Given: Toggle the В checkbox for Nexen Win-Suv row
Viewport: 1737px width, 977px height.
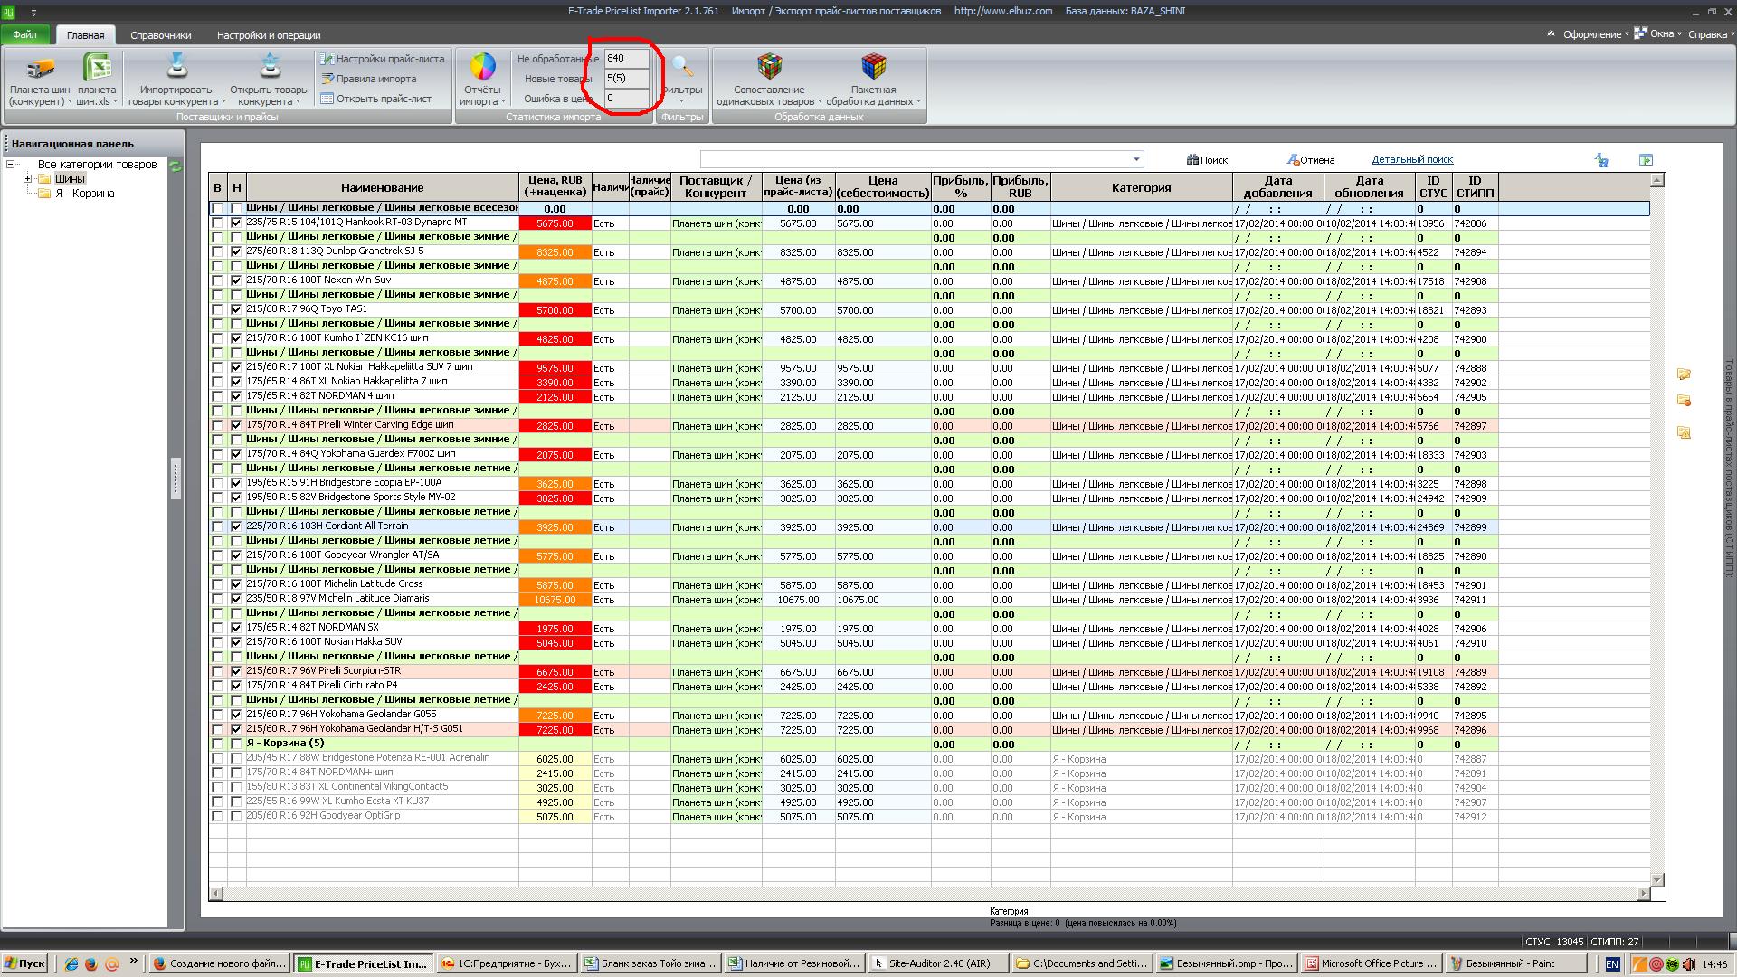Looking at the screenshot, I should [217, 280].
